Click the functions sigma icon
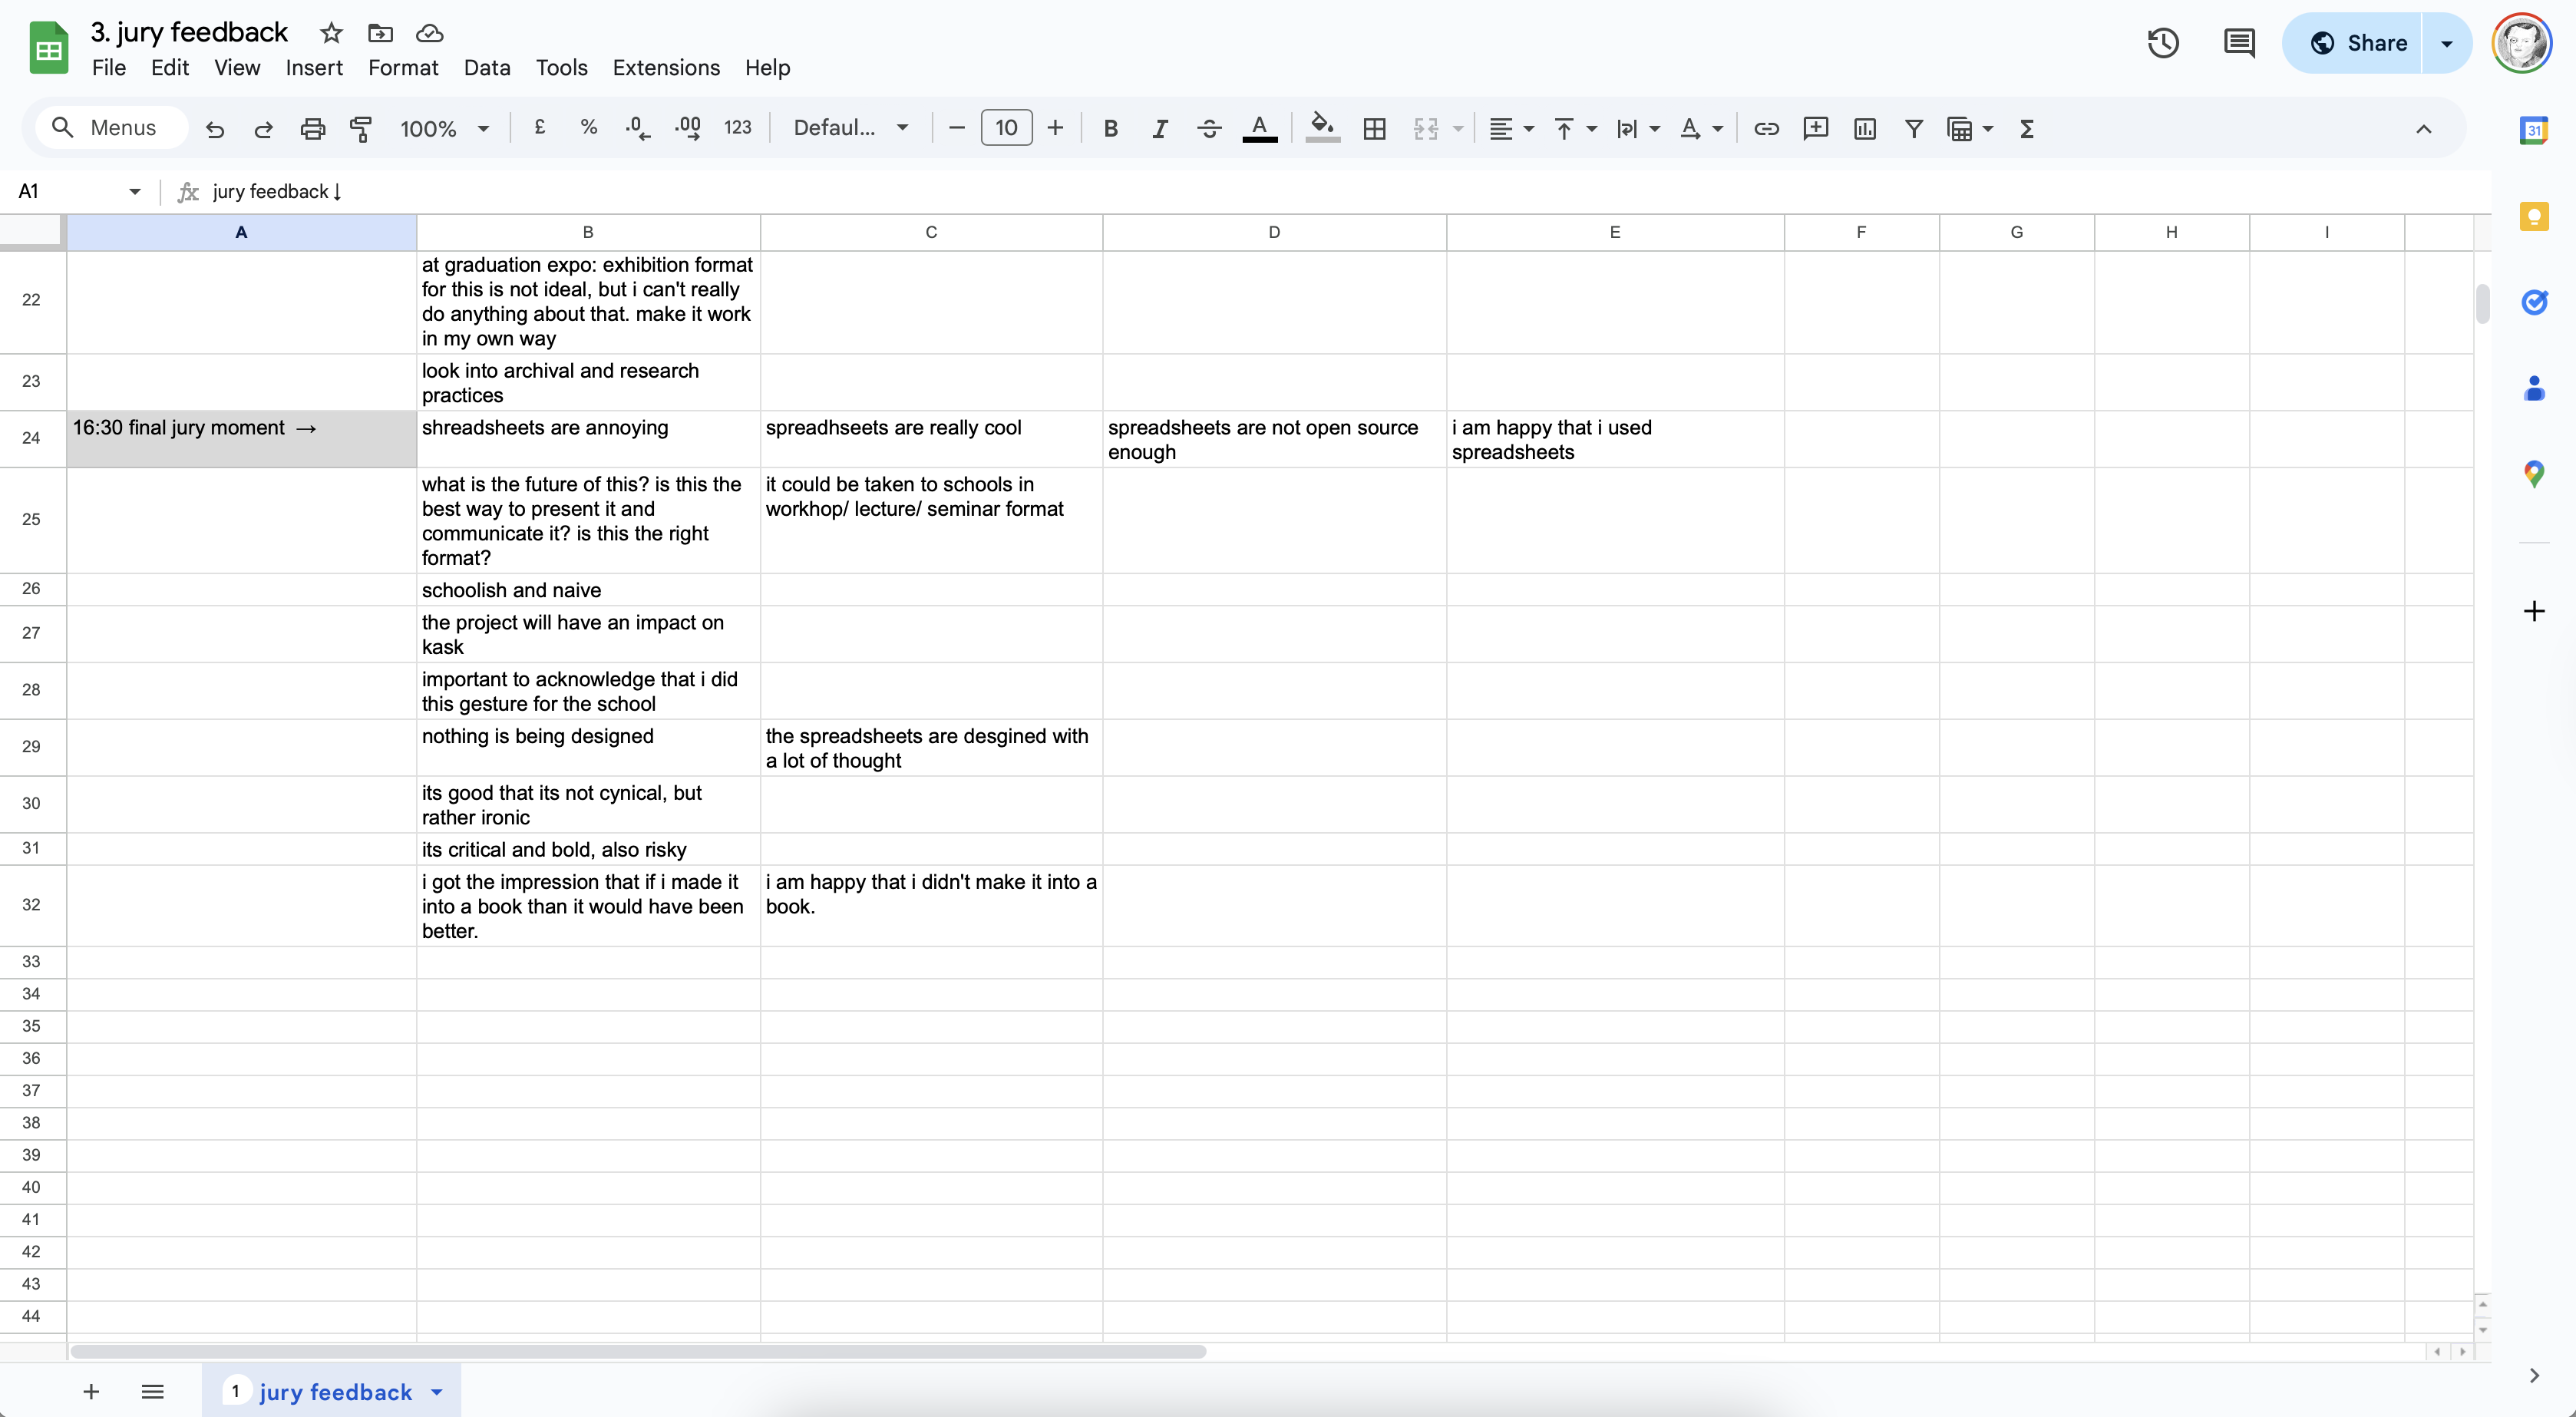This screenshot has width=2576, height=1417. tap(2027, 128)
